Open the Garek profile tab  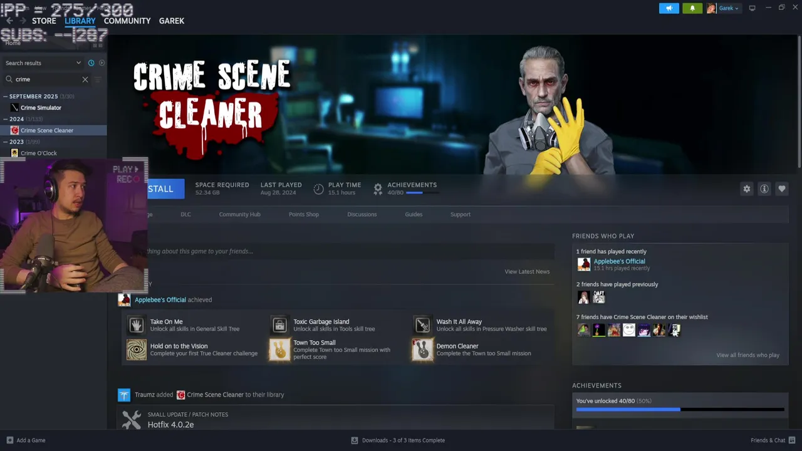172,21
